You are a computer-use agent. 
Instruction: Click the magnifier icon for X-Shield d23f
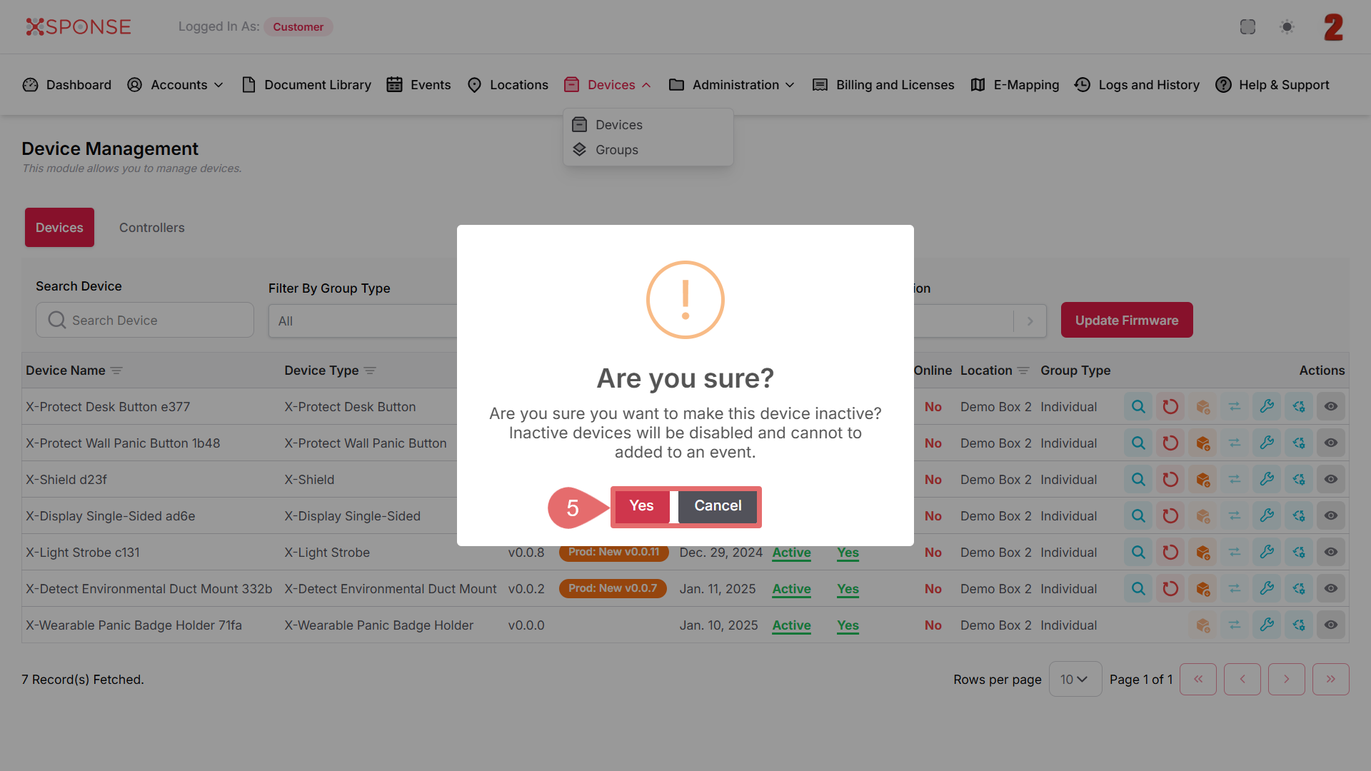[x=1138, y=480]
